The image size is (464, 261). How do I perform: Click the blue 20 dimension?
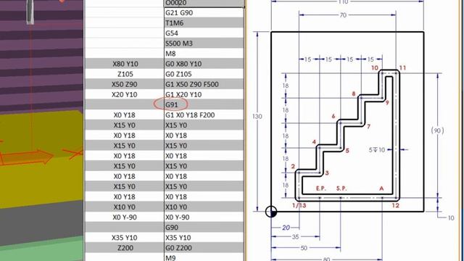(x=286, y=228)
